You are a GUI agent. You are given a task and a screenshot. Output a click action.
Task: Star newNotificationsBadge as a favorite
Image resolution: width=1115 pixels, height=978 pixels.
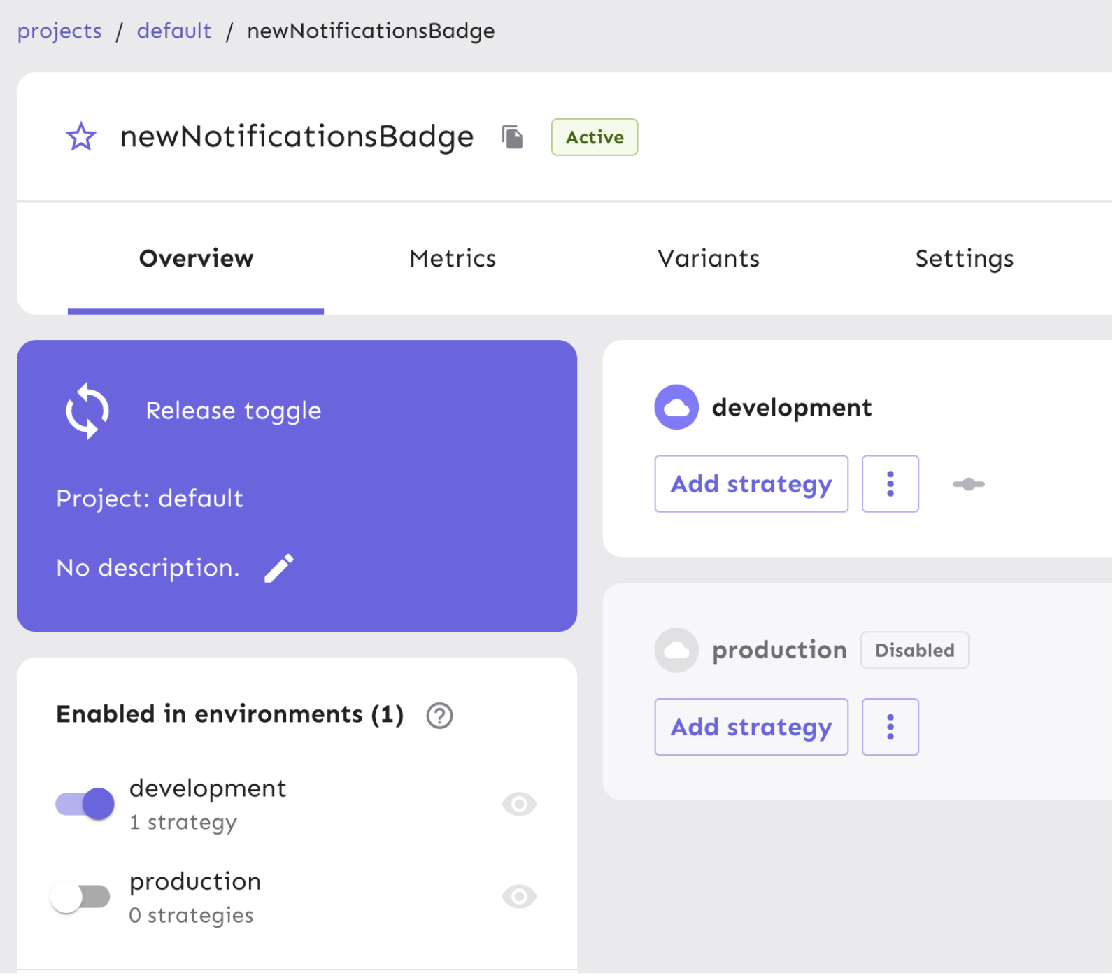pyautogui.click(x=81, y=137)
